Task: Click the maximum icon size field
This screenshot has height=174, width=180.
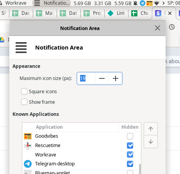Action: (86, 78)
